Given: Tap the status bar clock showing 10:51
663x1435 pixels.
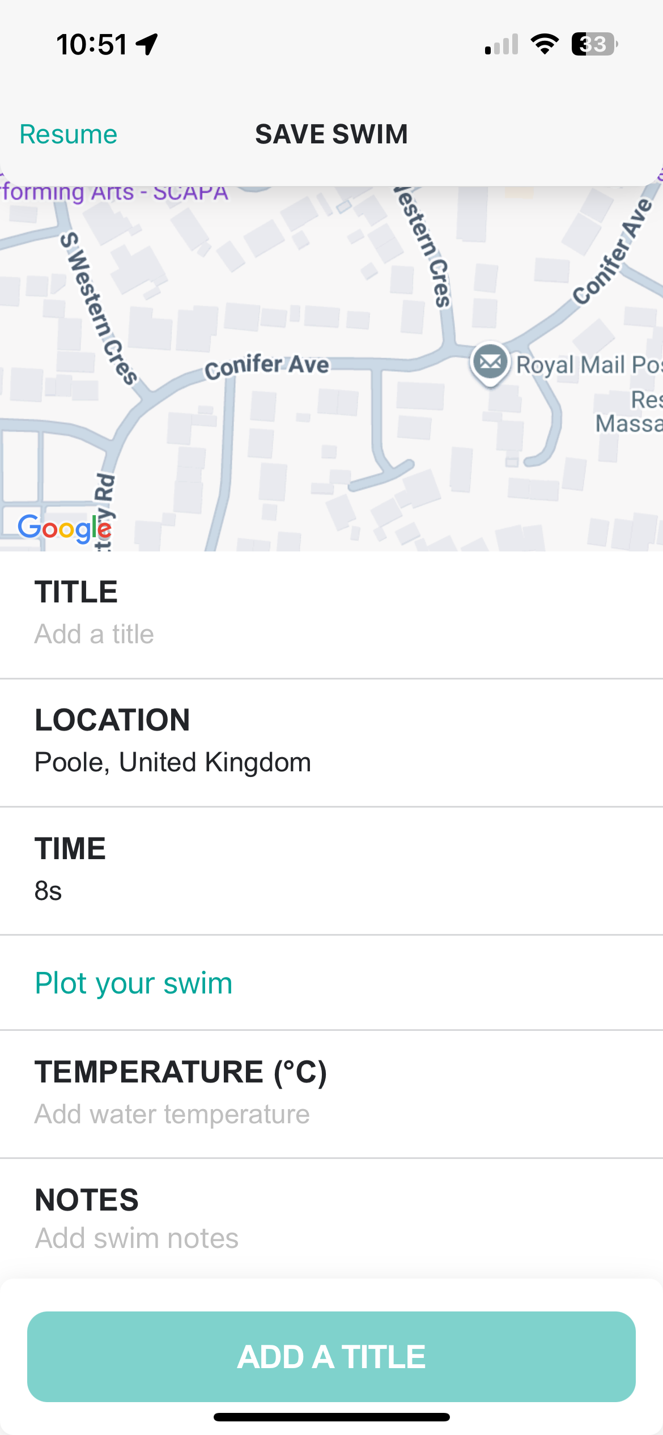Looking at the screenshot, I should (x=92, y=44).
